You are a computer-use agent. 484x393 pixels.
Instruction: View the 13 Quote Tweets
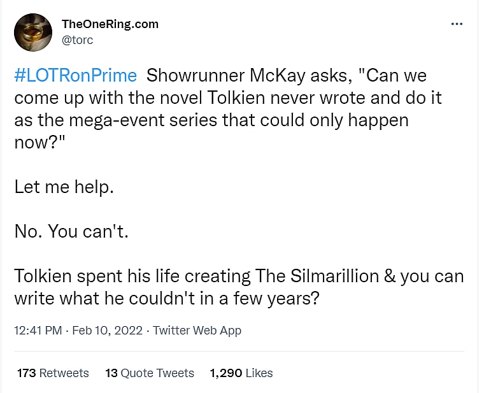point(150,373)
